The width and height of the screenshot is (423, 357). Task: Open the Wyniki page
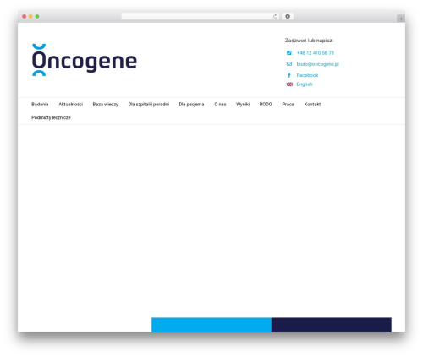pos(243,105)
